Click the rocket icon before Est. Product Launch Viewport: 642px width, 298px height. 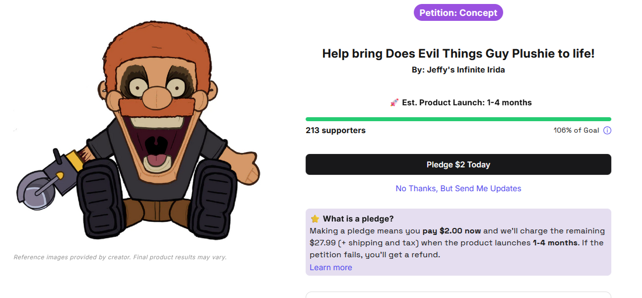pyautogui.click(x=394, y=103)
